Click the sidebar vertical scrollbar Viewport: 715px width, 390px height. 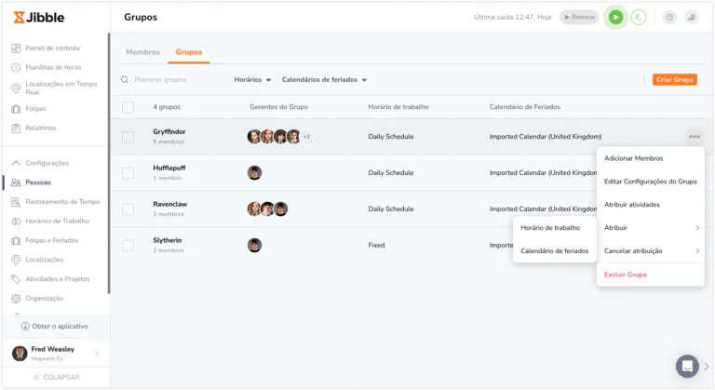(x=109, y=163)
